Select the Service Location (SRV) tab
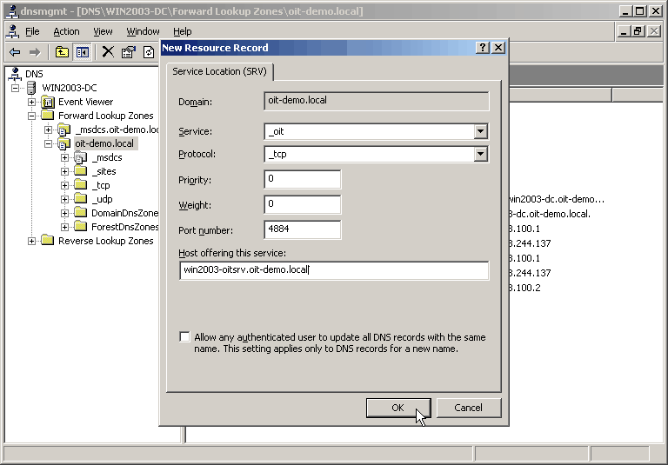Viewport: 668px width, 465px height. (220, 71)
